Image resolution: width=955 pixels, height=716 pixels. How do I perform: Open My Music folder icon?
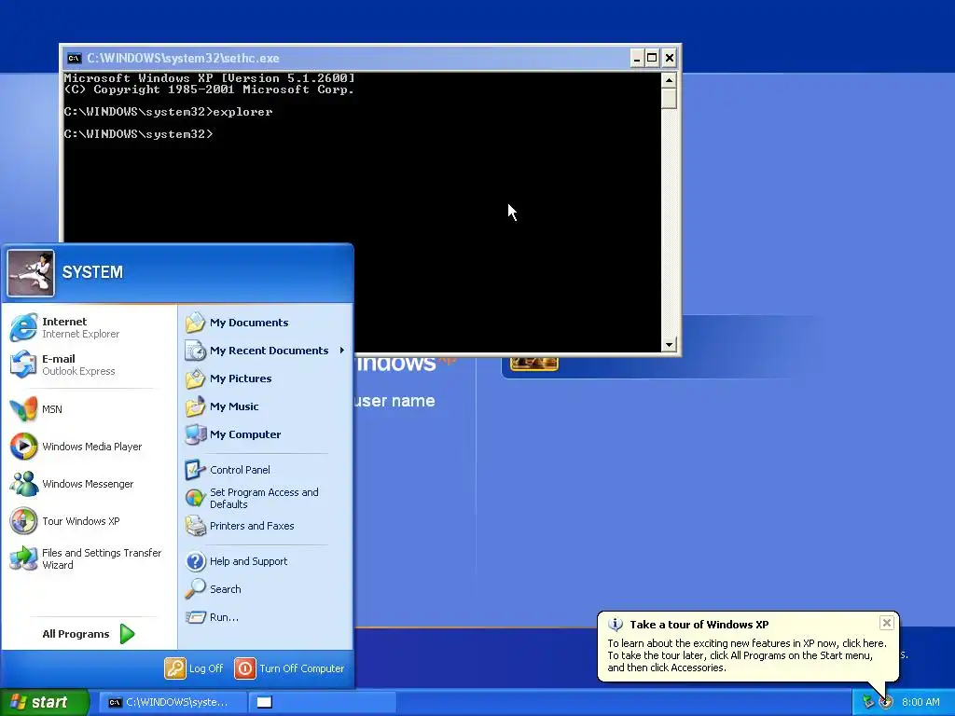click(196, 406)
